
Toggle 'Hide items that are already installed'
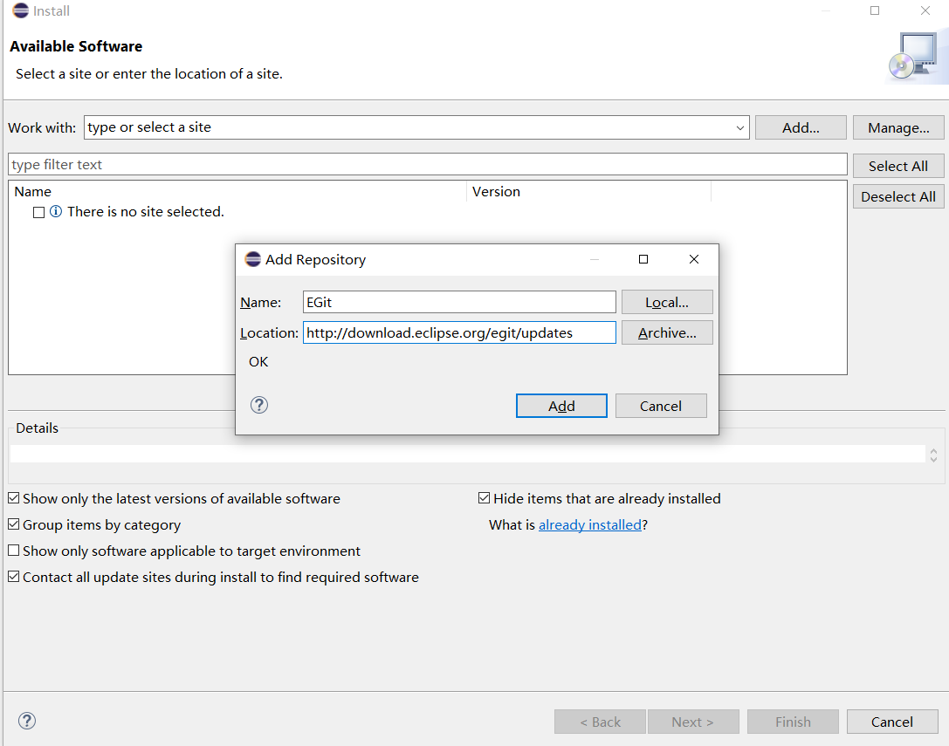click(484, 498)
